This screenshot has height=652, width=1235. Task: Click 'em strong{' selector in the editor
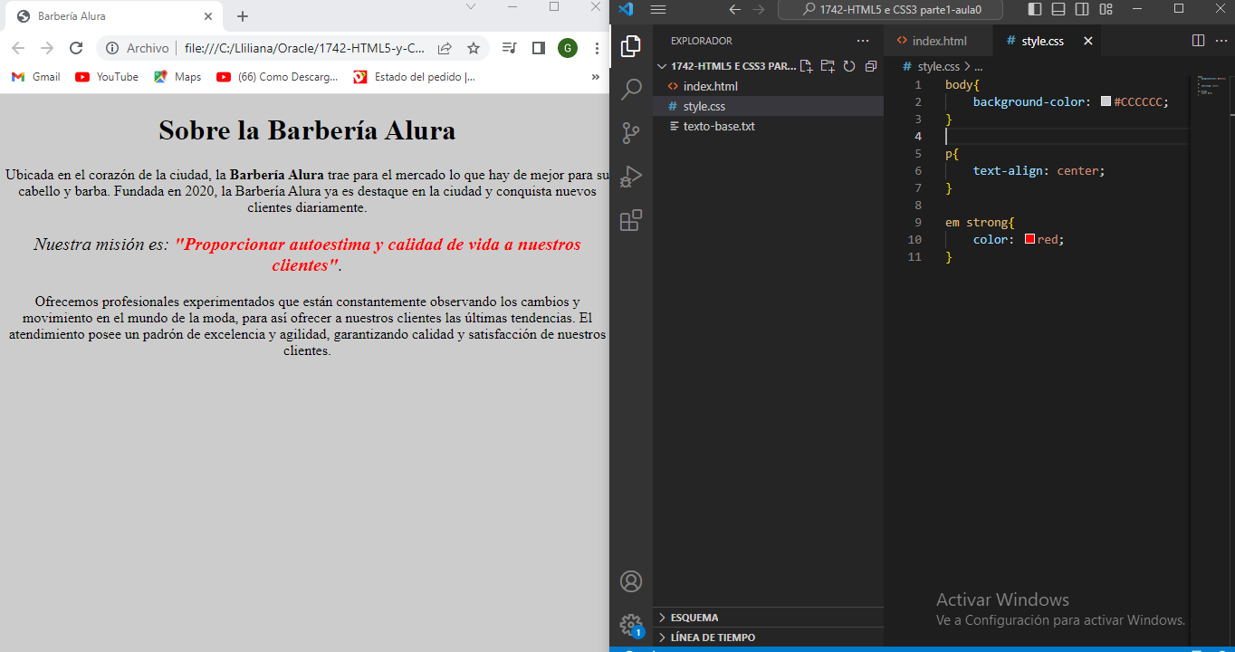980,222
